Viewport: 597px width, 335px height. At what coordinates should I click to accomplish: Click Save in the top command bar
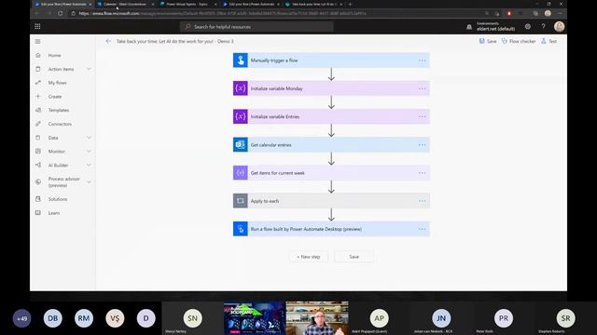488,41
